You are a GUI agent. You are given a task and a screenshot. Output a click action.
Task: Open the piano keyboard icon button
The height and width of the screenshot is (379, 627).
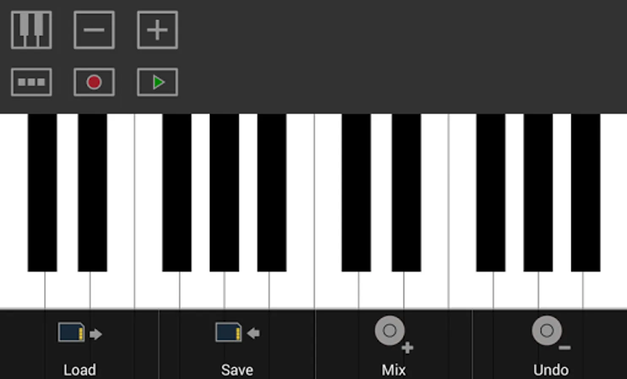pyautogui.click(x=31, y=30)
